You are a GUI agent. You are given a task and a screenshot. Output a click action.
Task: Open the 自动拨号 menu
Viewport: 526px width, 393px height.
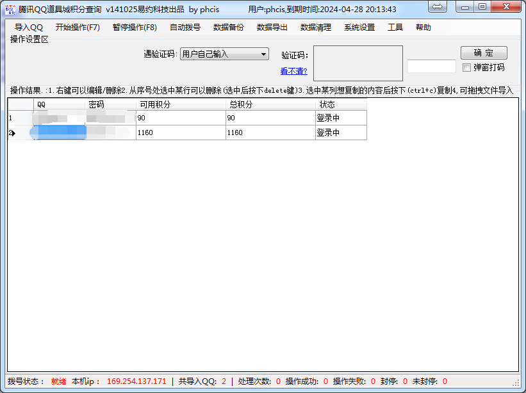tap(185, 28)
